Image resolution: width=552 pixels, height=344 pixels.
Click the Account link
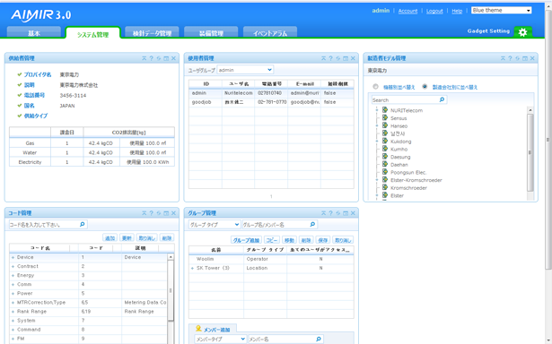407,11
